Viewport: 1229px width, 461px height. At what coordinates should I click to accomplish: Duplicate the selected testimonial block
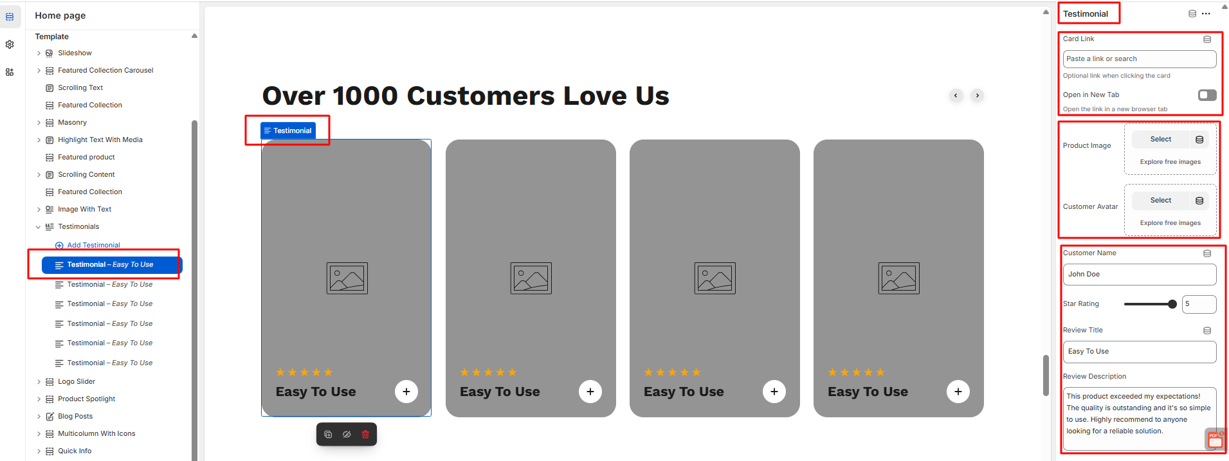328,435
